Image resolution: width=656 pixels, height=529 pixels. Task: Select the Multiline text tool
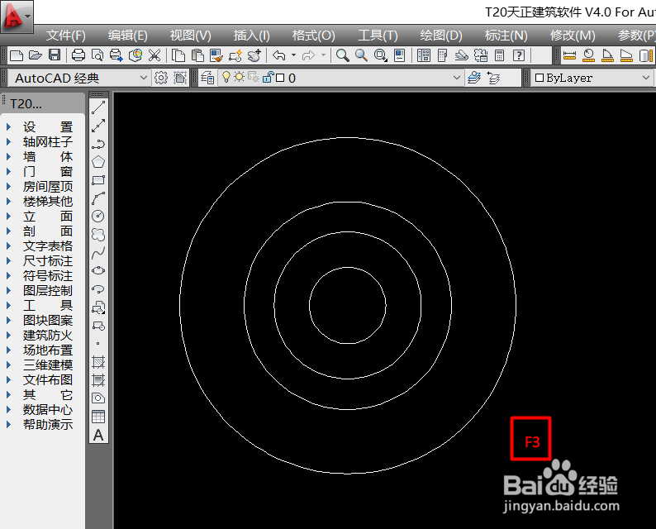[98, 436]
